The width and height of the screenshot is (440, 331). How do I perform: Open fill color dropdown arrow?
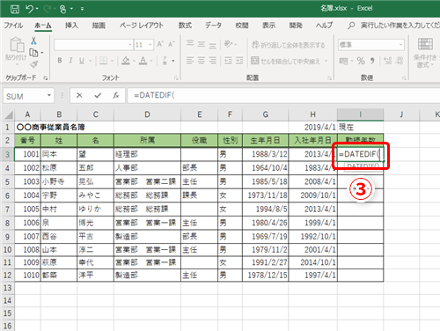(134, 61)
